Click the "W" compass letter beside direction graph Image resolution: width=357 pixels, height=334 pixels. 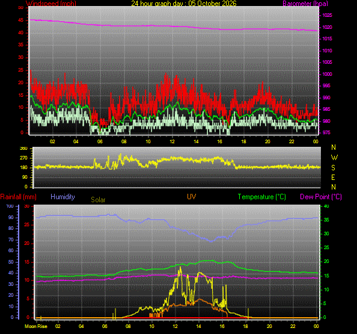(334, 158)
